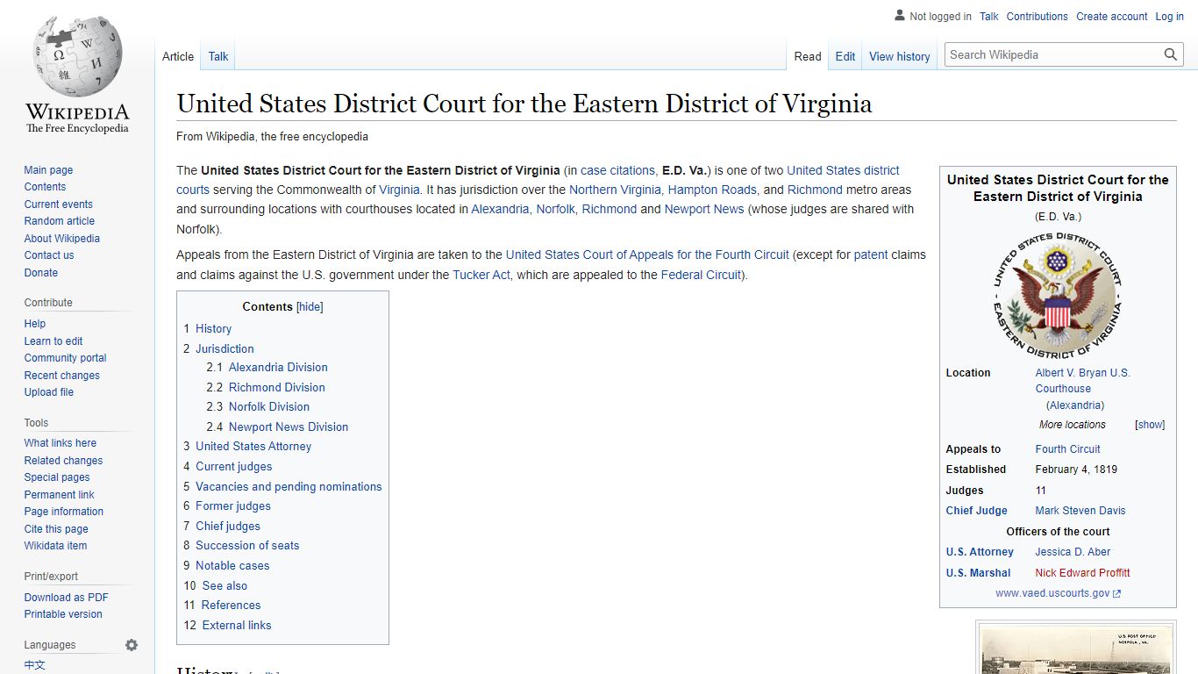The width and height of the screenshot is (1198, 674).
Task: Open www.vaed.uscourts.gov website link
Action: tap(1058, 593)
